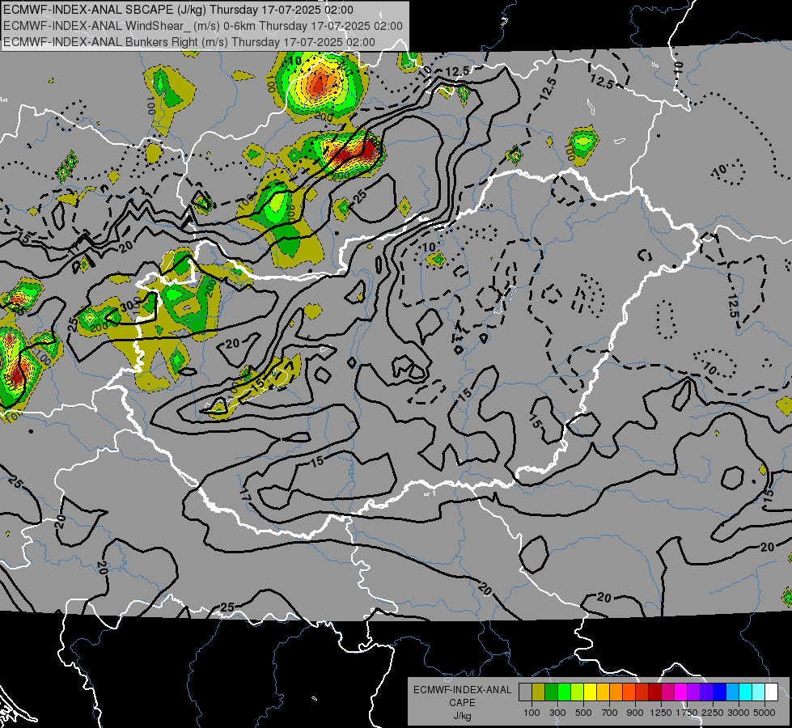The height and width of the screenshot is (728, 792).
Task: Pick the deep pink legend swatch
Action: click(668, 692)
